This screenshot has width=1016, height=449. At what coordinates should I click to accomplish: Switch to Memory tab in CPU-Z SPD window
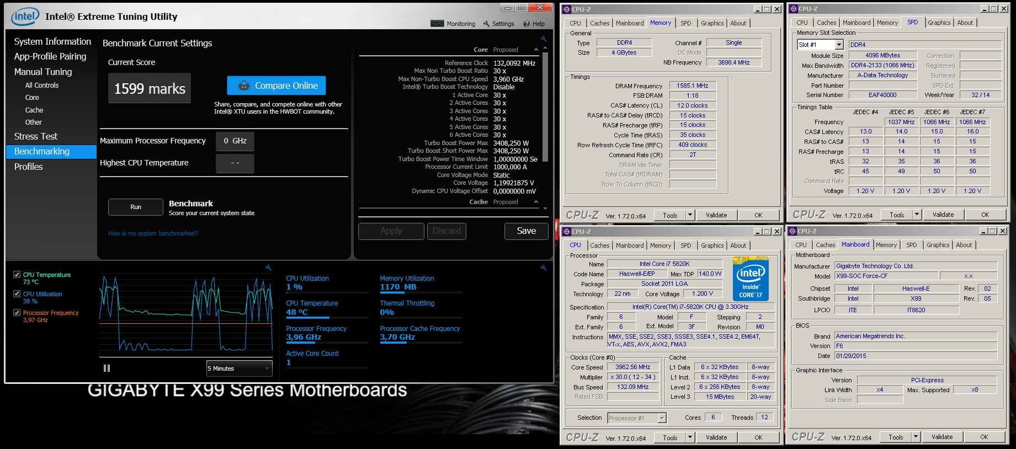coord(887,23)
